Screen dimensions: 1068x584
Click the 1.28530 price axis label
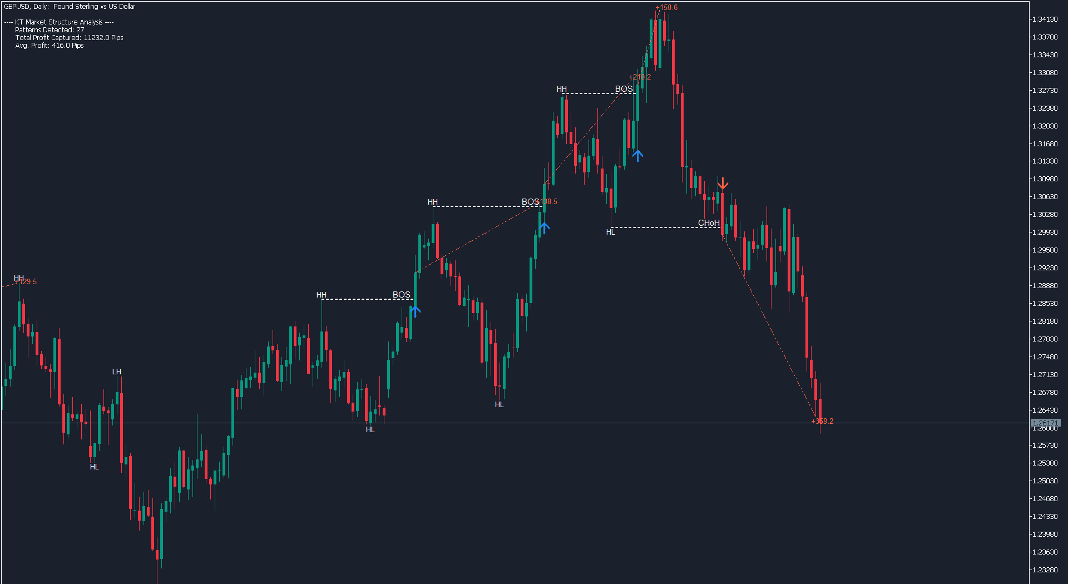[1045, 304]
